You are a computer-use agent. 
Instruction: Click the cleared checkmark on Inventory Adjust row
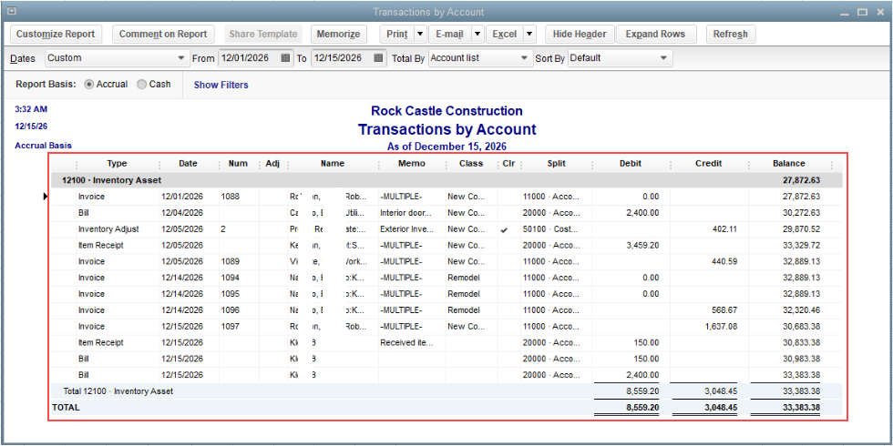click(504, 229)
